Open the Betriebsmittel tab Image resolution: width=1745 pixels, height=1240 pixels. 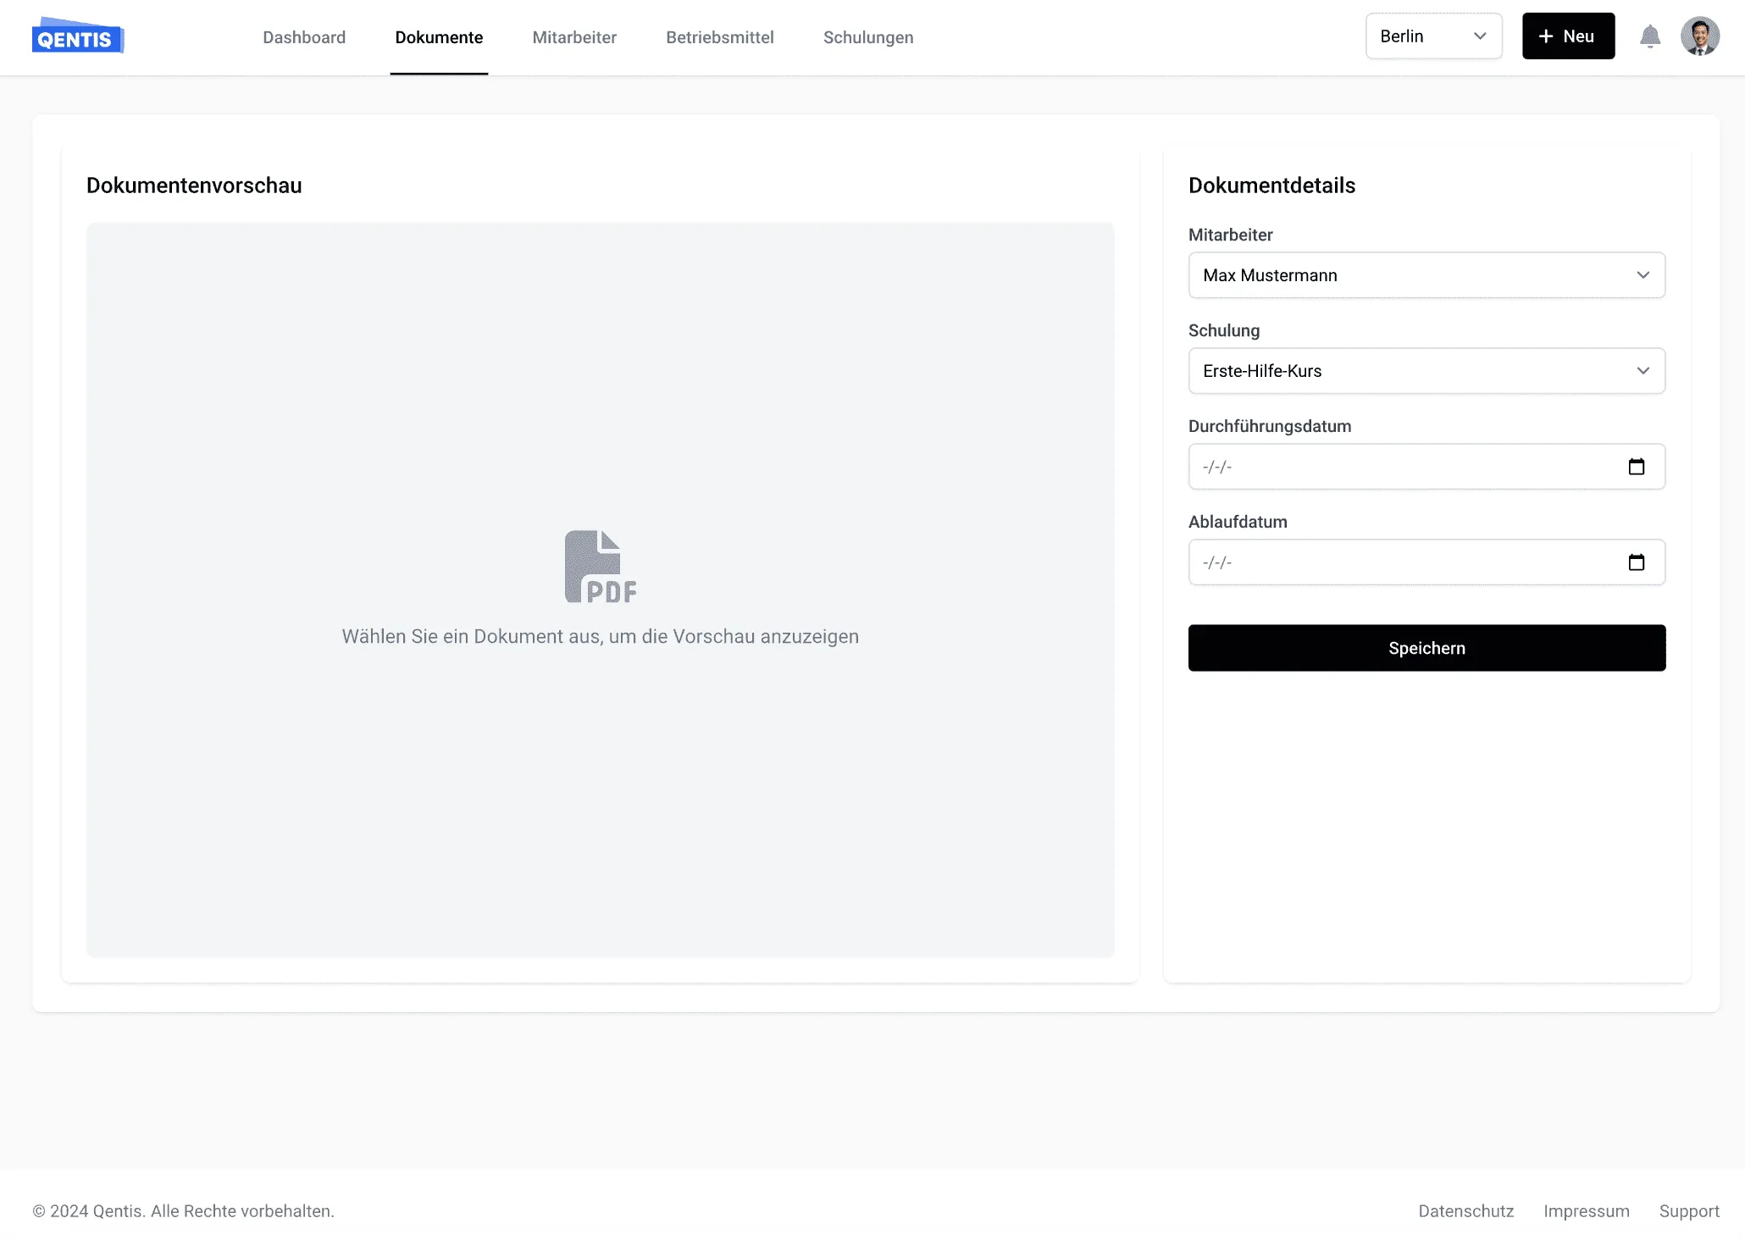720,37
